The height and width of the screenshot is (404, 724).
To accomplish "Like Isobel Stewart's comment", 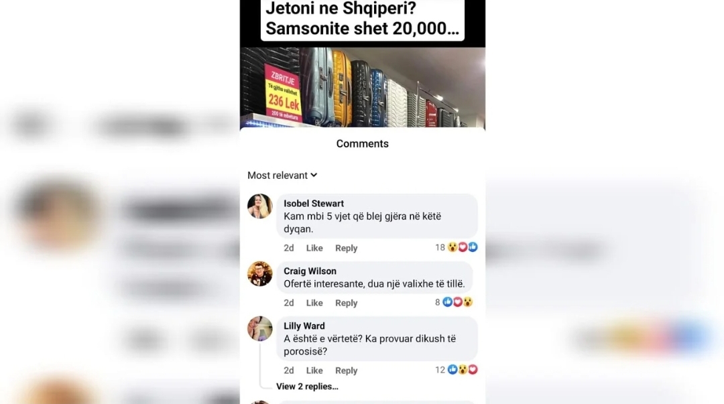I will pos(314,248).
